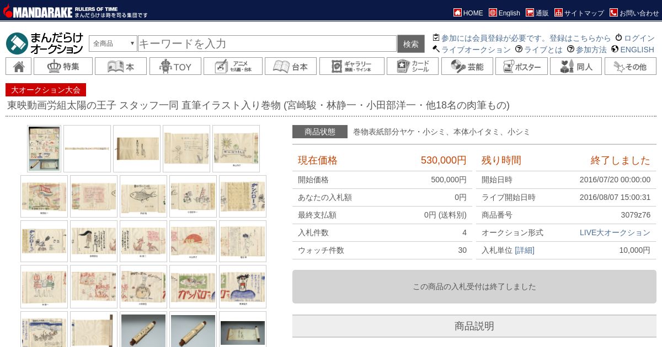Open お問い合わせ contact link
Image resolution: width=662 pixels, height=347 pixels.
click(634, 13)
